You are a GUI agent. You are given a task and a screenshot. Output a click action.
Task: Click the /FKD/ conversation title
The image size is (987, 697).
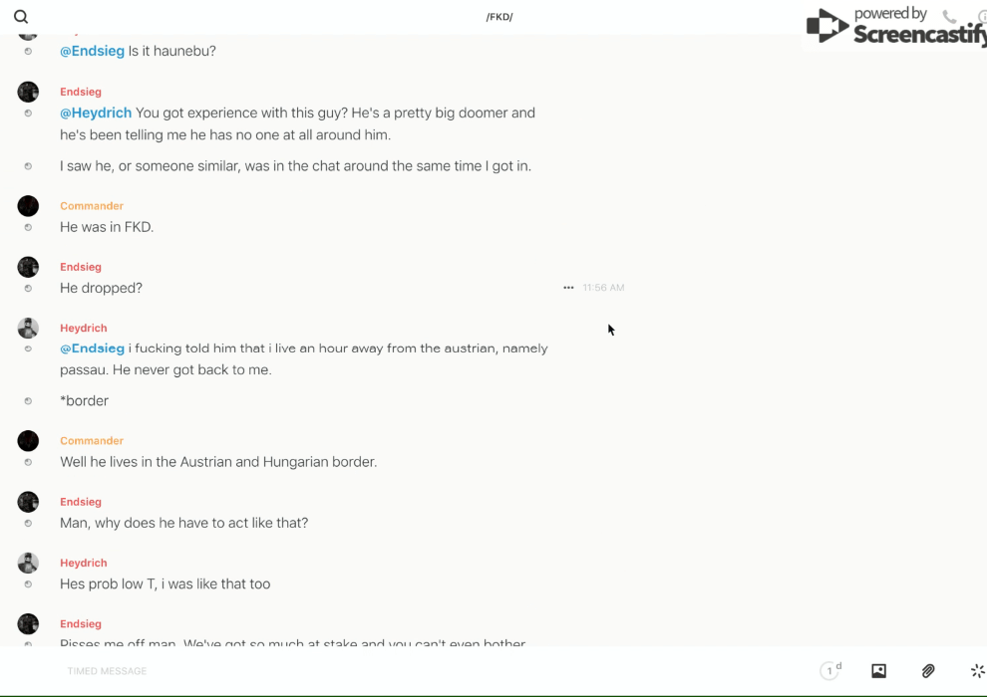[498, 17]
